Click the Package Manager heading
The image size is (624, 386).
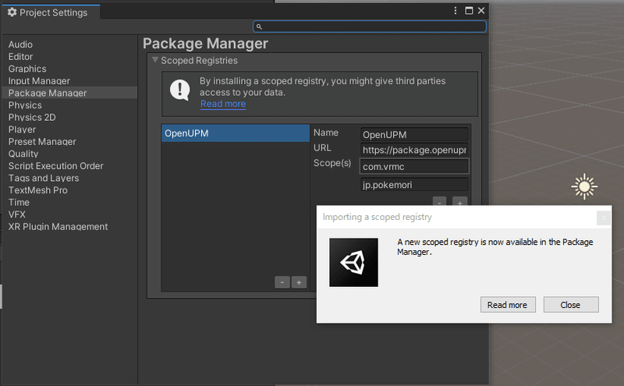pyautogui.click(x=205, y=44)
